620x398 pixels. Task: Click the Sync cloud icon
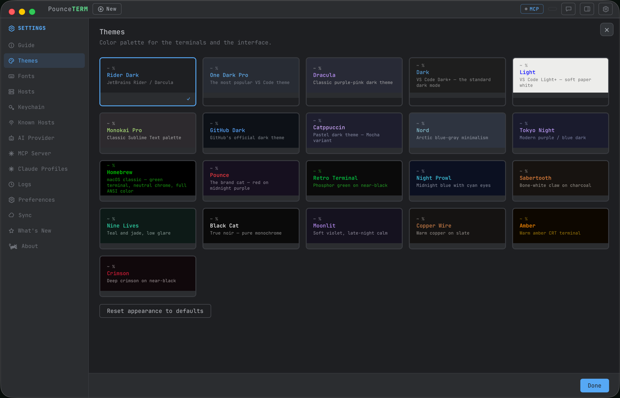(x=11, y=215)
